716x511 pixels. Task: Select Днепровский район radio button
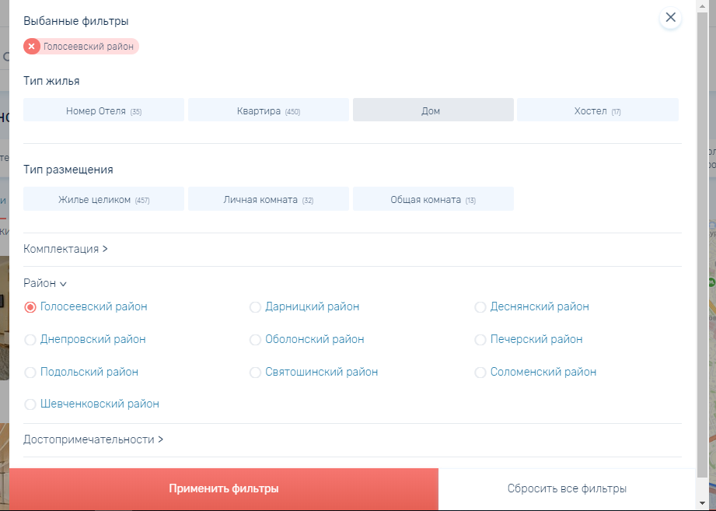(x=30, y=340)
